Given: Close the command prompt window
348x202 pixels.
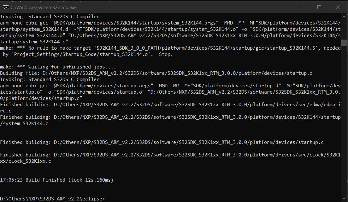Looking at the screenshot, I should tap(336, 7).
